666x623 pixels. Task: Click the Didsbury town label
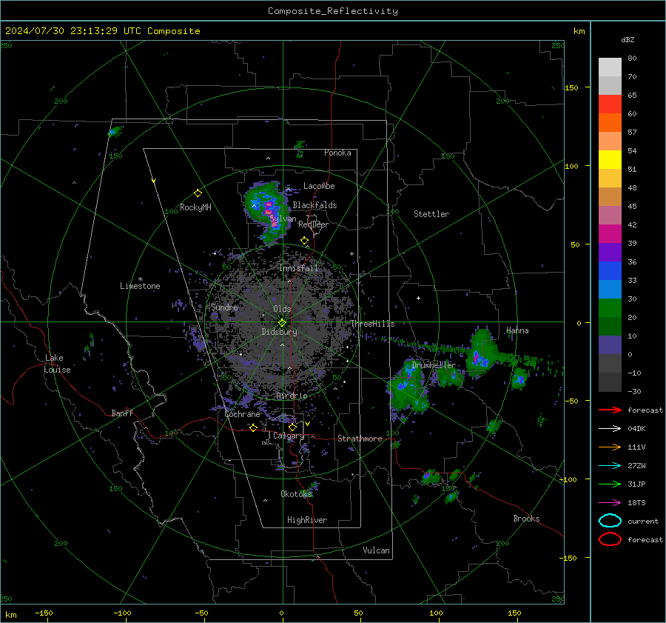(279, 332)
